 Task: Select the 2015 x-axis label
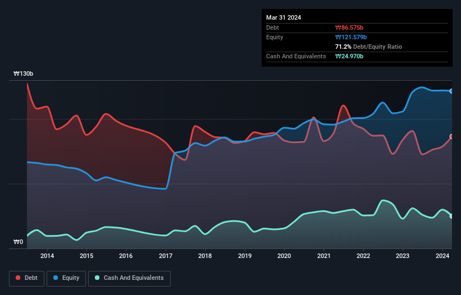86,256
